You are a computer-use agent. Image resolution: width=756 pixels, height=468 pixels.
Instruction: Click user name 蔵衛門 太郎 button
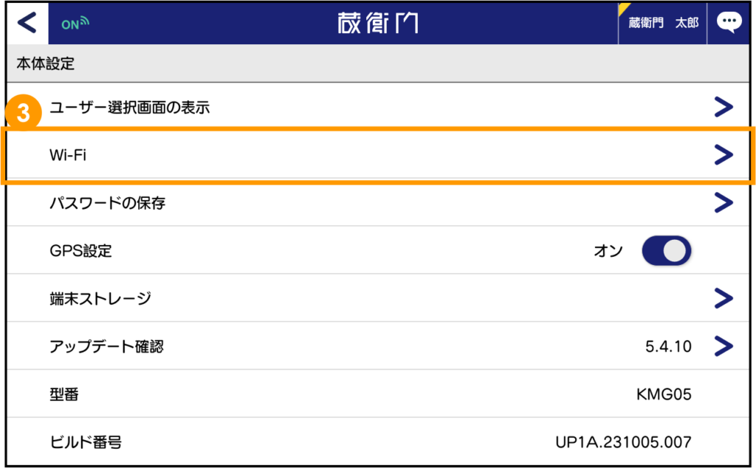662,23
